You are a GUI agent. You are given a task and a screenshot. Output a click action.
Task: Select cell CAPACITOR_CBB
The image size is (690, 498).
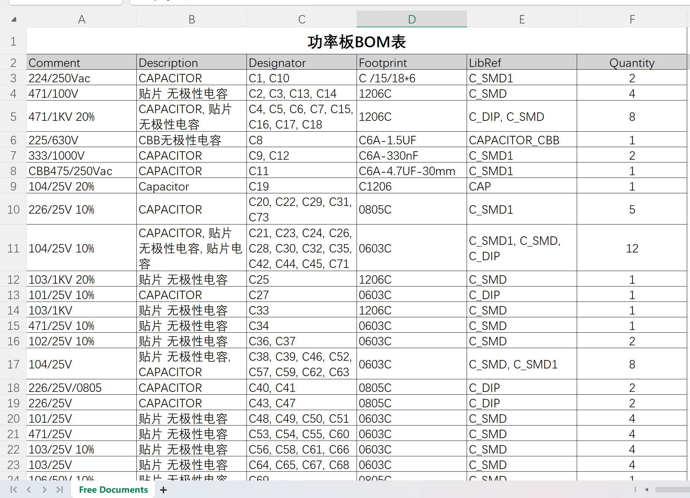pos(522,140)
